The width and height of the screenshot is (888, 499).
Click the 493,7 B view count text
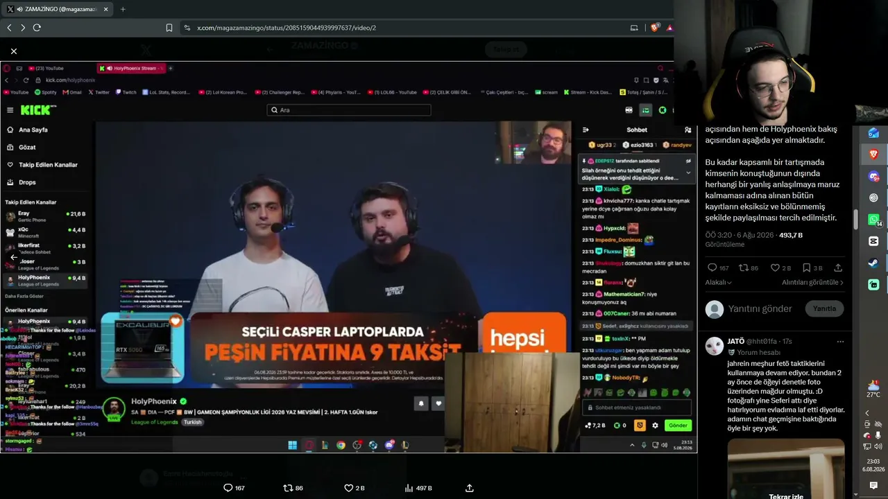click(x=791, y=235)
